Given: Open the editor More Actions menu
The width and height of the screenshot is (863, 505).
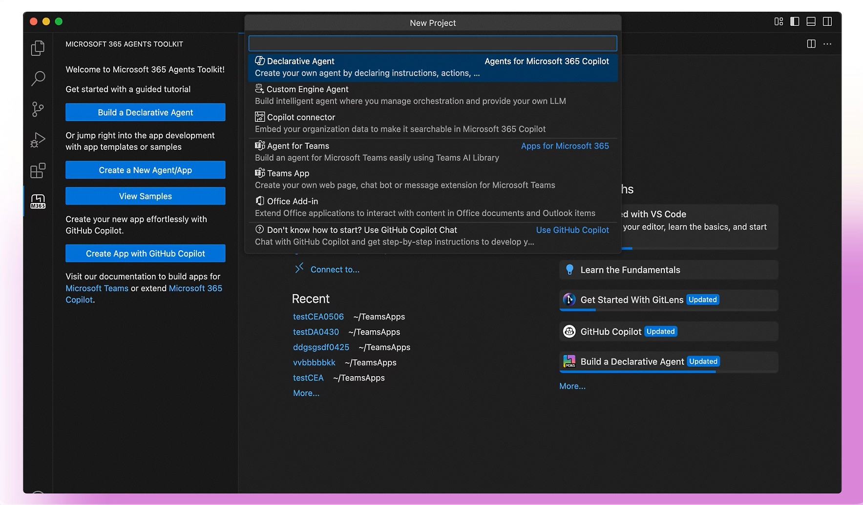Looking at the screenshot, I should pos(827,44).
